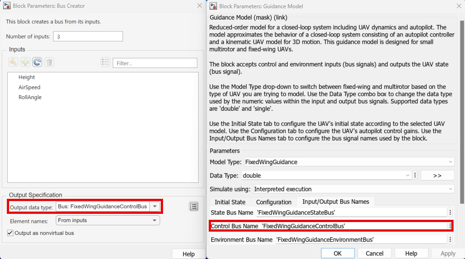Switch to the Initial State tab
The image size is (465, 259).
pos(230,202)
